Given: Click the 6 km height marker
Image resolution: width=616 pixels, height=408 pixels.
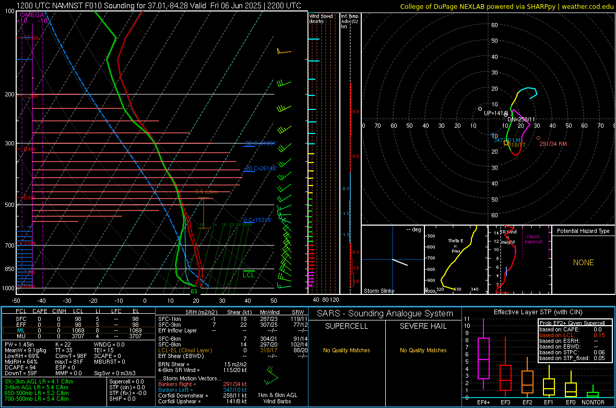Looking at the screenshot, I should point(29,197).
